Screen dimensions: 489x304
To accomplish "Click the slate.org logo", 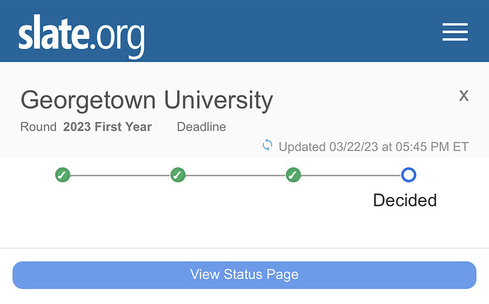I will [x=81, y=36].
